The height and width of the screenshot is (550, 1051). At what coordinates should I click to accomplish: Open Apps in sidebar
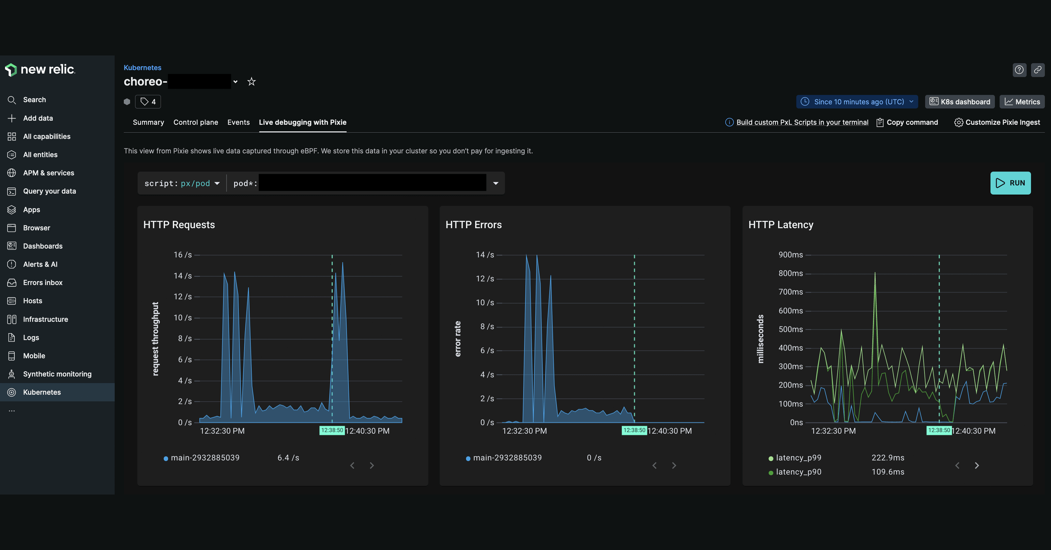(31, 209)
